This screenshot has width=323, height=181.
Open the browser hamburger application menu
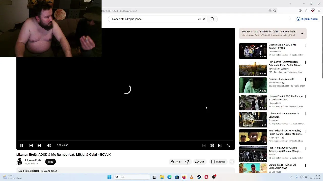(319, 11)
